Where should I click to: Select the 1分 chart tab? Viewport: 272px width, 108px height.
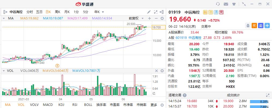[76, 12]
